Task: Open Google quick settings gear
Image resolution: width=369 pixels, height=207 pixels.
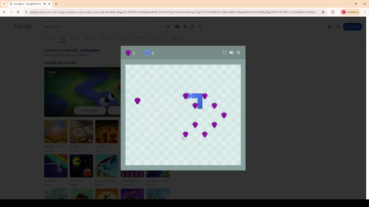Action: (x=329, y=27)
